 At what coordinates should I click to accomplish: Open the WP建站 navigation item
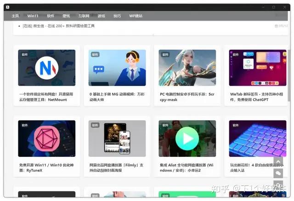click(x=136, y=16)
